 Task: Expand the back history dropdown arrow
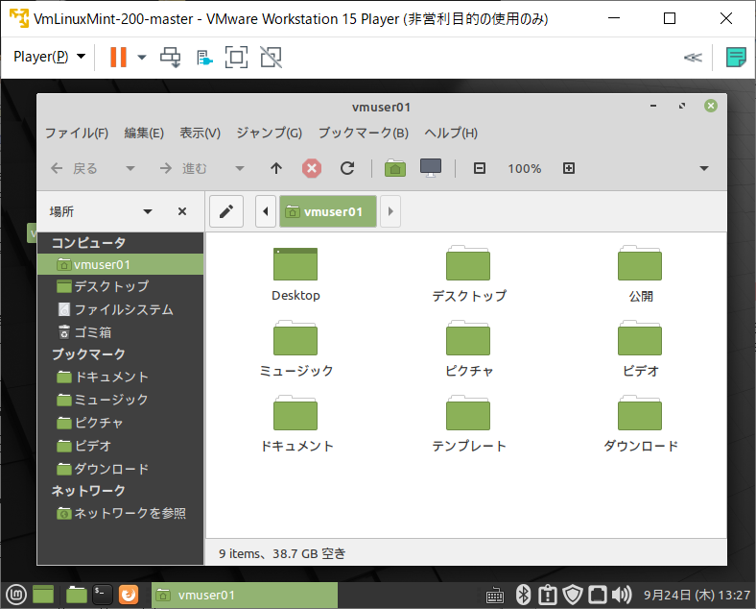click(130, 168)
